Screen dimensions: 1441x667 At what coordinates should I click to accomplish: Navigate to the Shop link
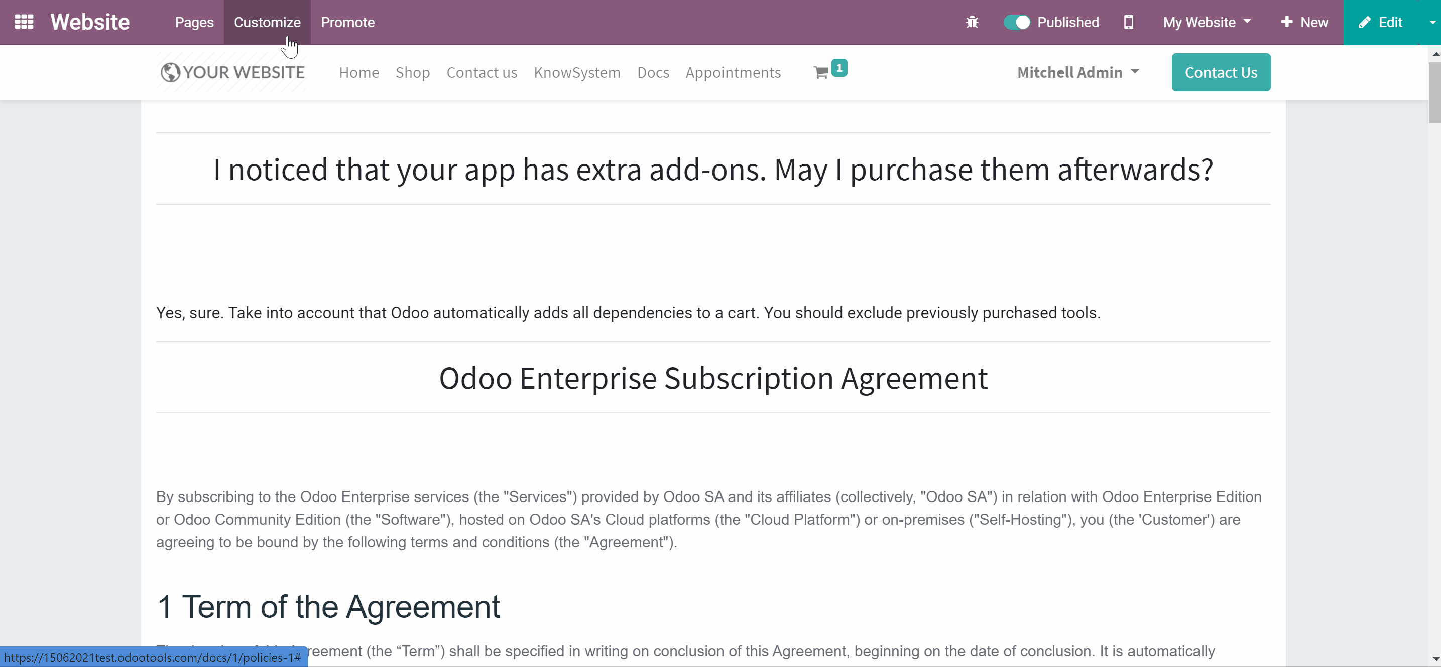412,73
